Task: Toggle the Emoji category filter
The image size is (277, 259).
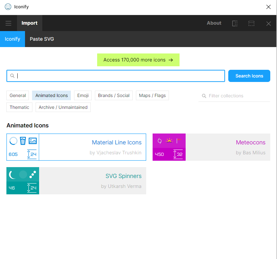Action: tap(83, 95)
